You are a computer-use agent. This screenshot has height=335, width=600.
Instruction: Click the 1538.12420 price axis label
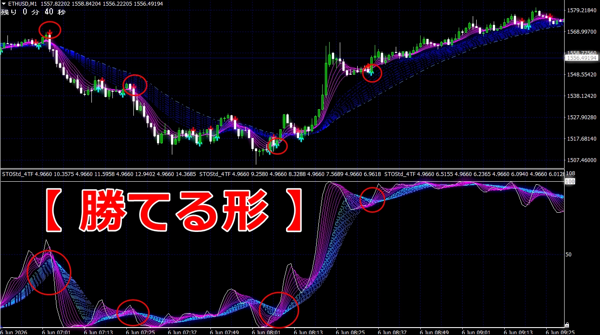tap(582, 96)
